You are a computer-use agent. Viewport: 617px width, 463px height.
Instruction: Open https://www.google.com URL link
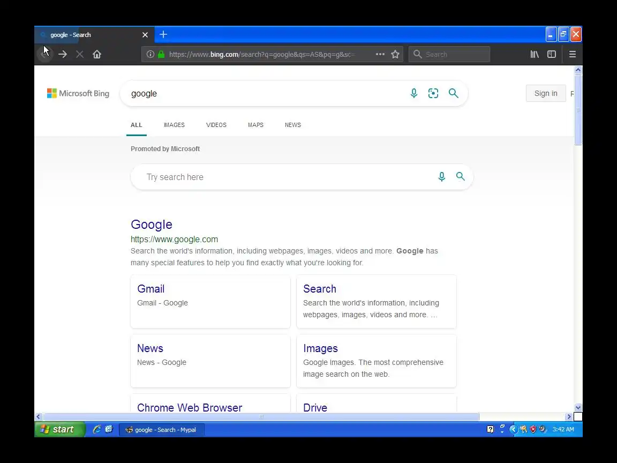(x=174, y=240)
